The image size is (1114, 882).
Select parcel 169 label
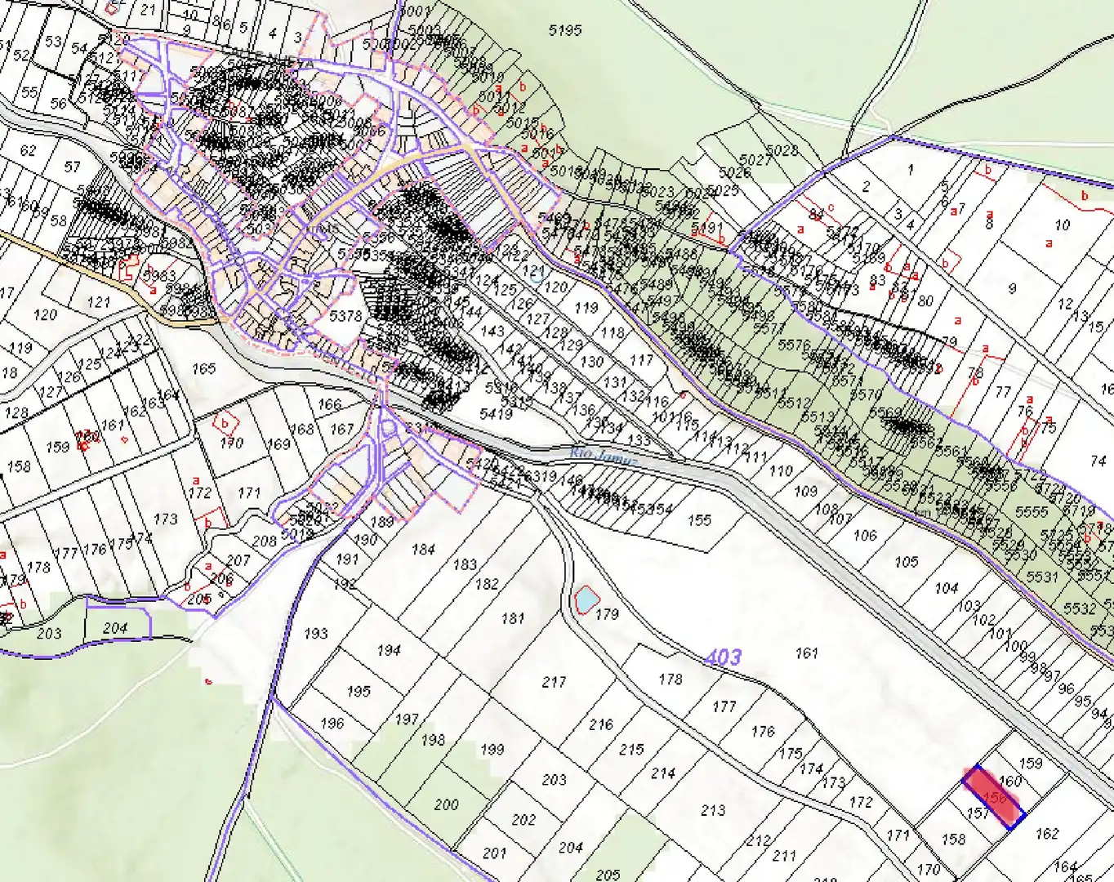point(278,444)
